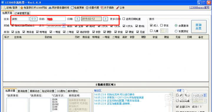
Task: Toggle the 全国CDN checkbox
Action: click(x=177, y=106)
